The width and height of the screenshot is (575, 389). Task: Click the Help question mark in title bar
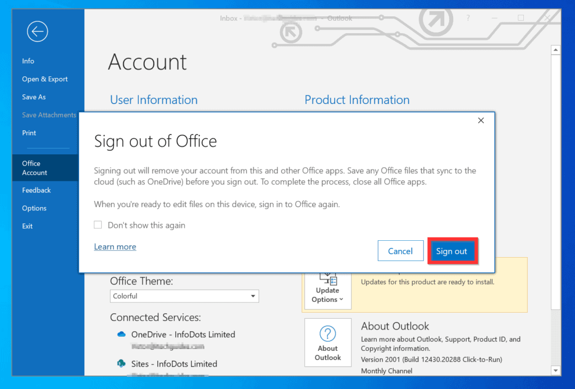(468, 17)
